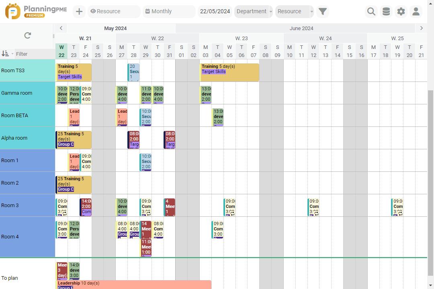Open the user account icon
Image resolution: width=434 pixels, height=289 pixels.
tap(416, 11)
